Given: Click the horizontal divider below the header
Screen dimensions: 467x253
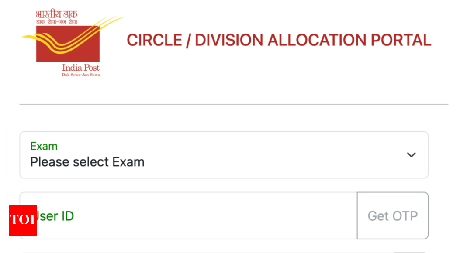Looking at the screenshot, I should pyautogui.click(x=234, y=104).
